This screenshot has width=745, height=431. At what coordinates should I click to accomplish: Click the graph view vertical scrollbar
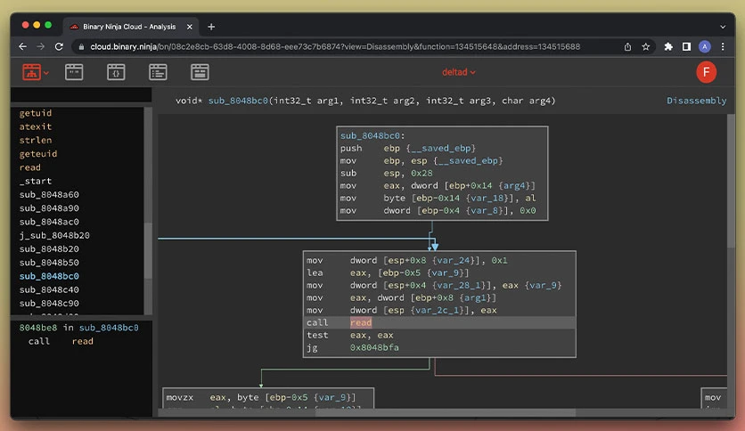tap(731, 182)
